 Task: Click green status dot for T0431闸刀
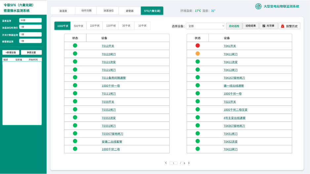tap(198, 134)
